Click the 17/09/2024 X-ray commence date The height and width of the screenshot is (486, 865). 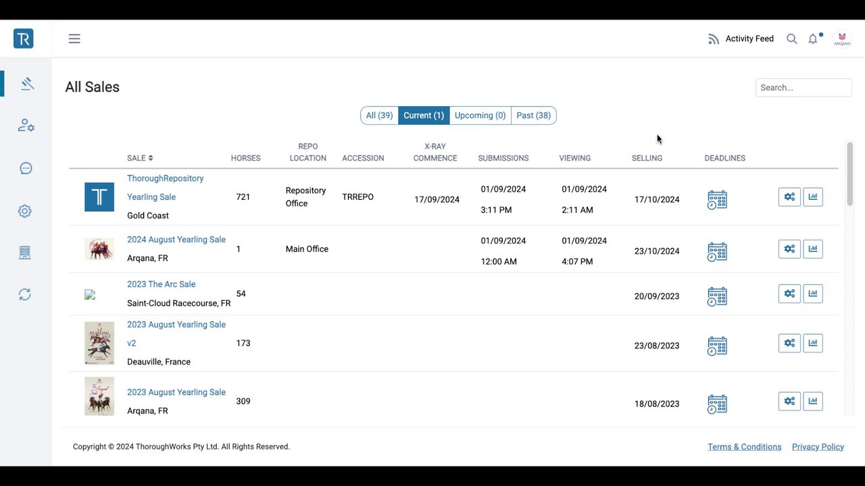tap(437, 200)
